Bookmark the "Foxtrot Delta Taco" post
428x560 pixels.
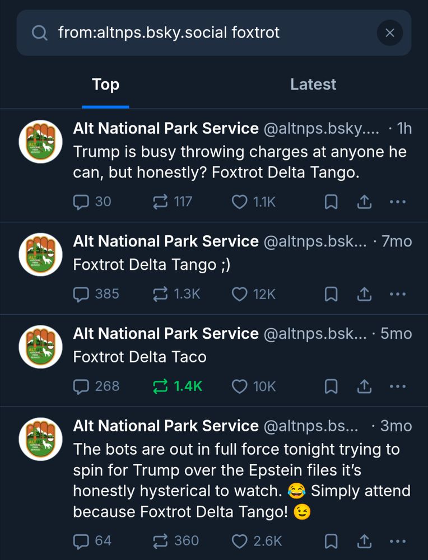coord(331,386)
